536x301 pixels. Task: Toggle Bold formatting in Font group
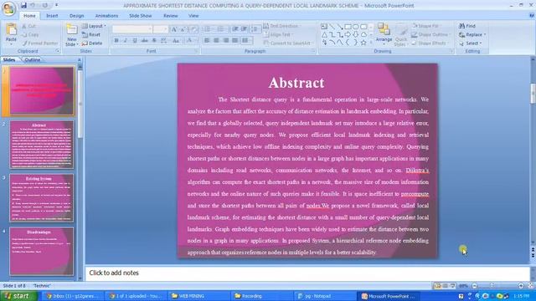pyautogui.click(x=116, y=41)
